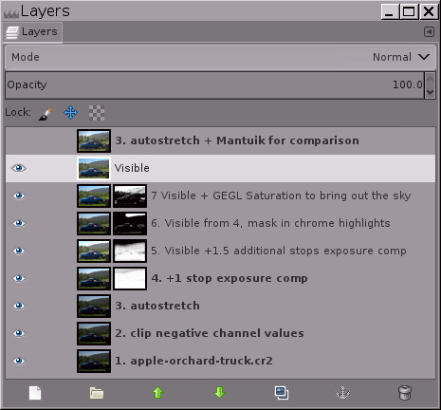Create a new layer group folder icon
The image size is (441, 410).
(x=97, y=393)
